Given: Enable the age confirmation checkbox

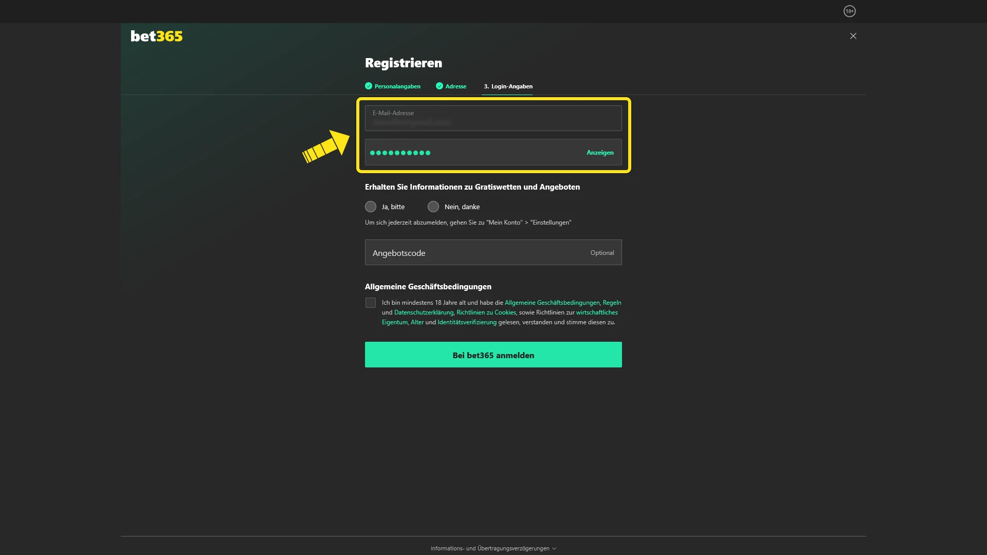Looking at the screenshot, I should pyautogui.click(x=371, y=303).
